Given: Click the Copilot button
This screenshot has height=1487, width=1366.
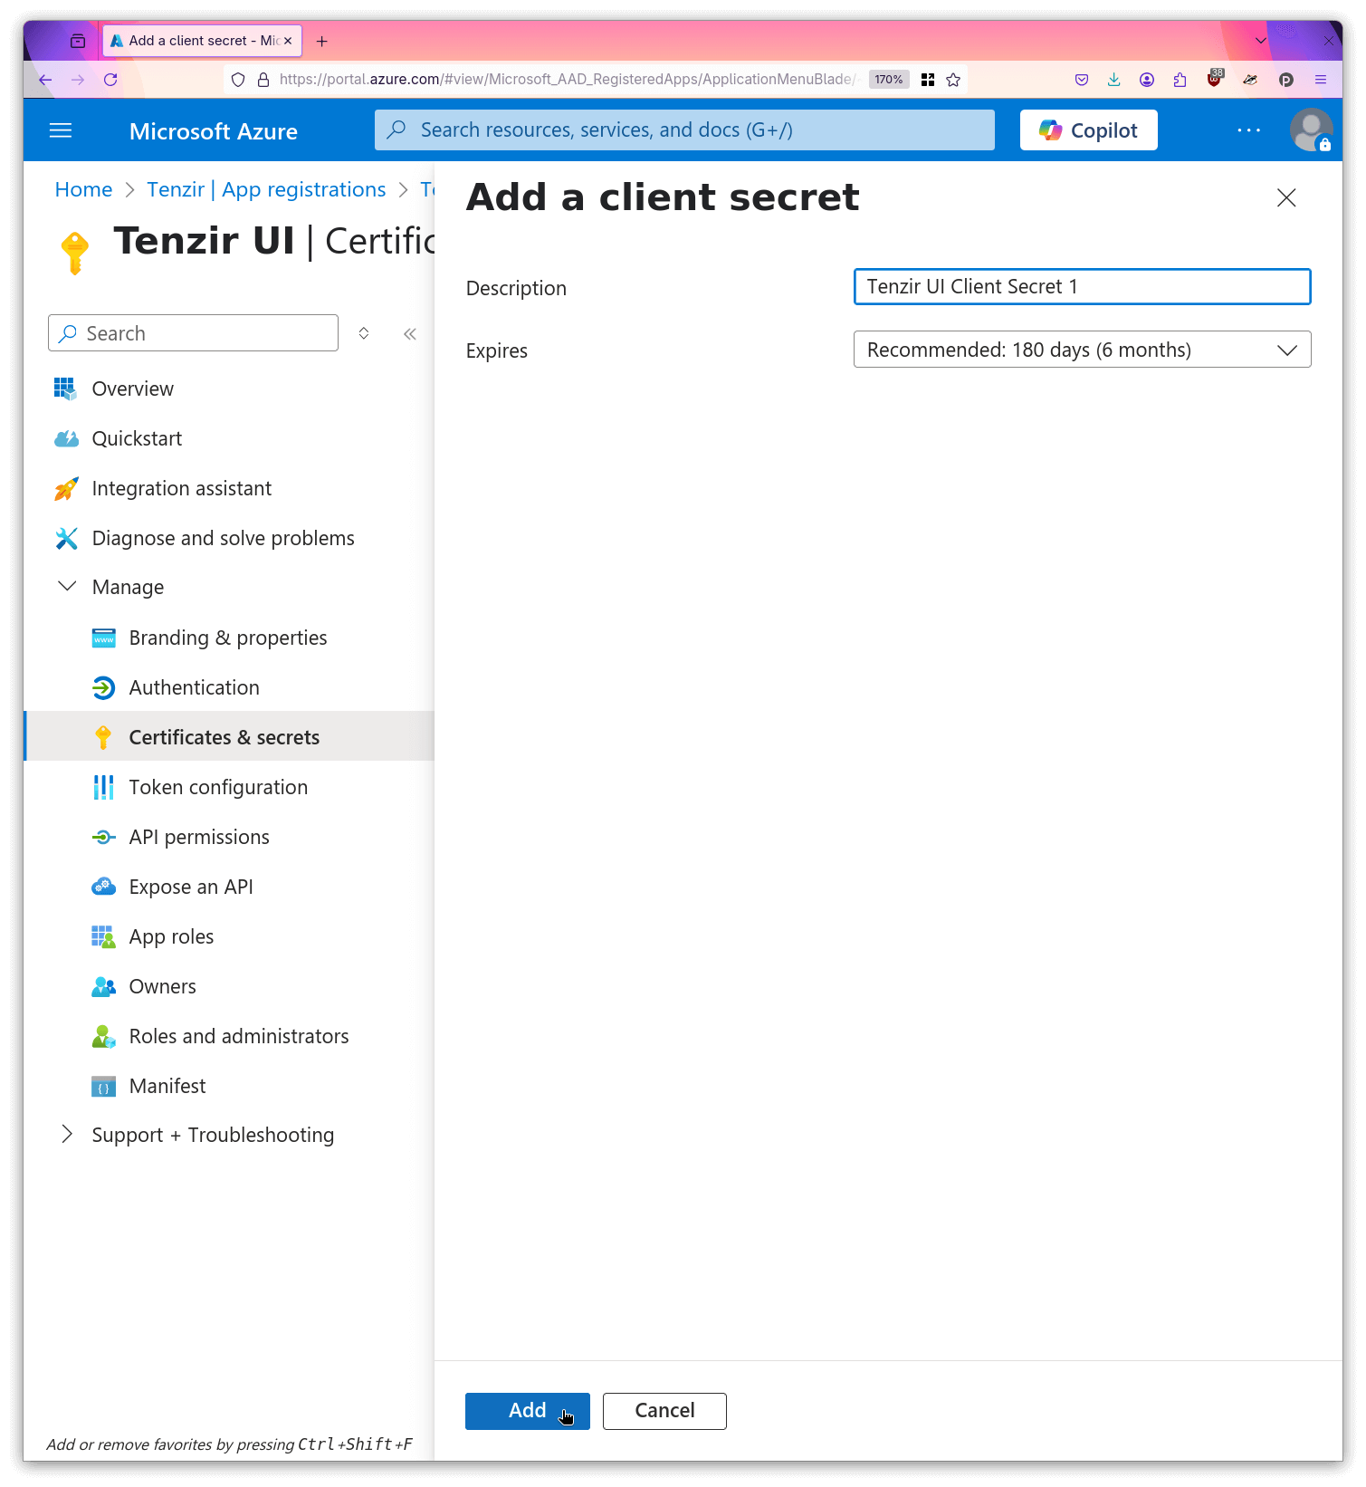Looking at the screenshot, I should [1088, 130].
